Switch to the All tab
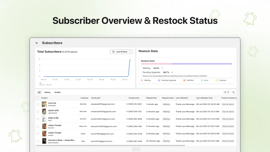Image resolution: width=270 pixels, height=152 pixels. tap(39, 92)
